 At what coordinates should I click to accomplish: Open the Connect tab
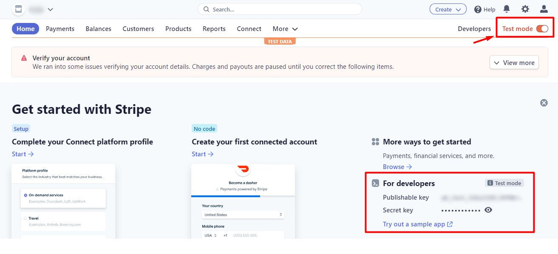click(249, 29)
